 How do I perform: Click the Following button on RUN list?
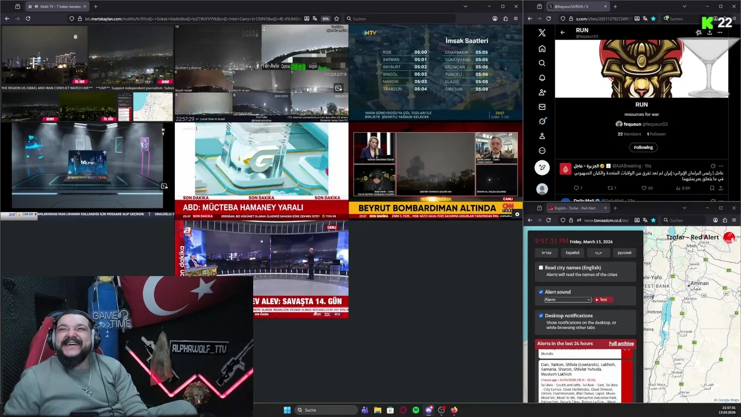[x=643, y=147]
